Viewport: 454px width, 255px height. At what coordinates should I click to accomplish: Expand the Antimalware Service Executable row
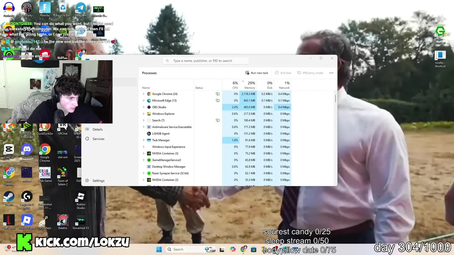[x=144, y=127]
